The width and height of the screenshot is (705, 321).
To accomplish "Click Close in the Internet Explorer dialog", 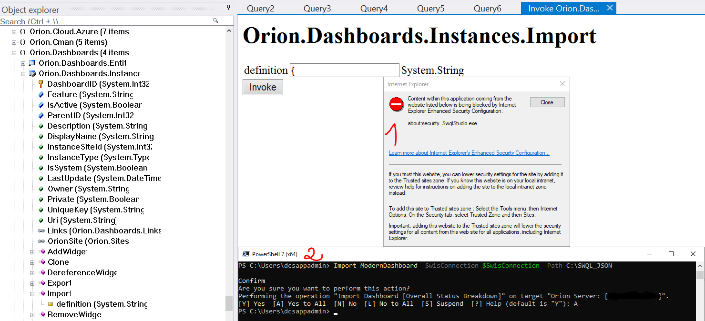I will coord(547,102).
